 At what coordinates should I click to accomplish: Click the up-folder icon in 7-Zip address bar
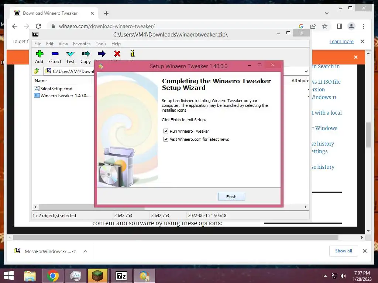(37, 71)
